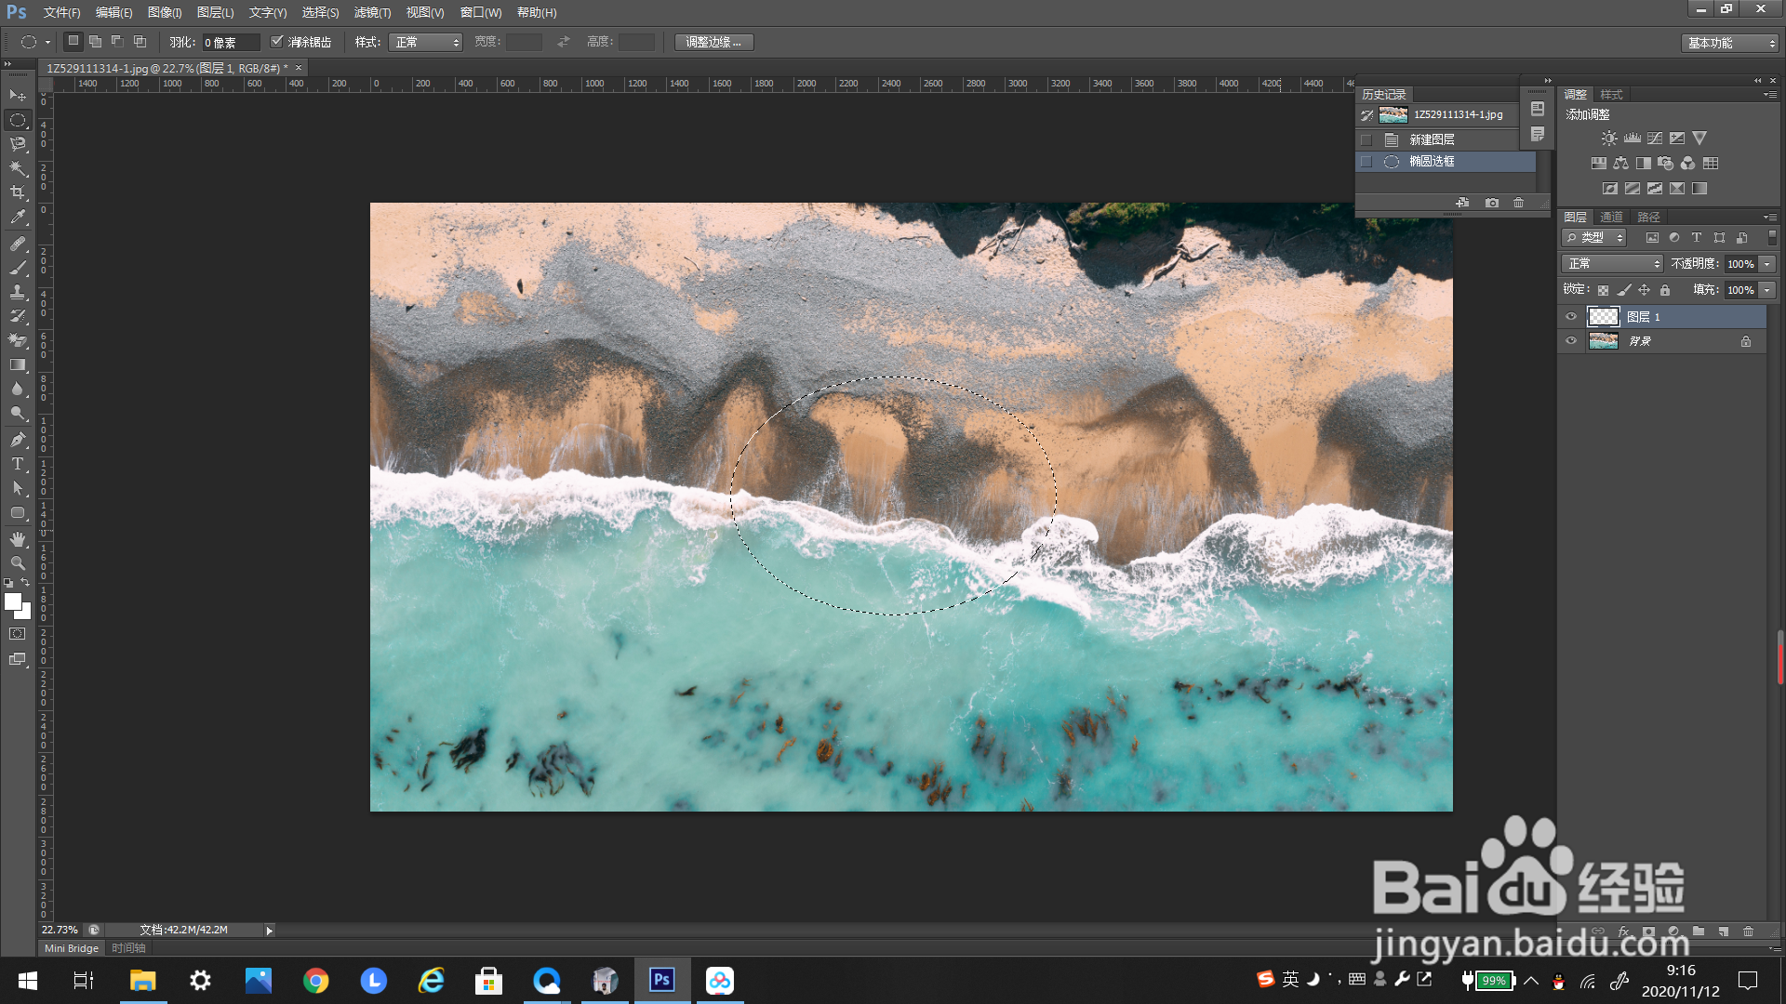Hide the 背景 layer eye icon
The height and width of the screenshot is (1004, 1786).
[1571, 341]
